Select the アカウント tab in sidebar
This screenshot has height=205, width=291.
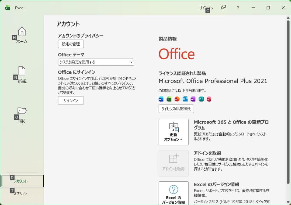point(22,181)
